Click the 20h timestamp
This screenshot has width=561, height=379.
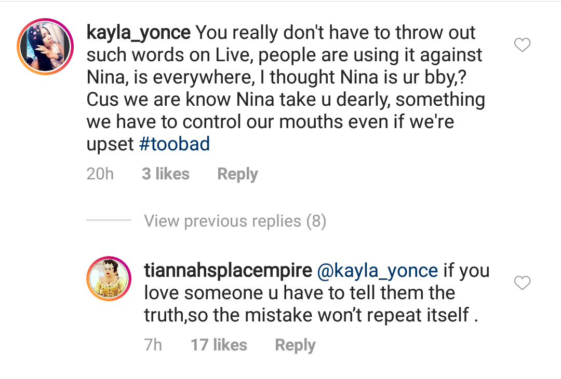(x=100, y=174)
